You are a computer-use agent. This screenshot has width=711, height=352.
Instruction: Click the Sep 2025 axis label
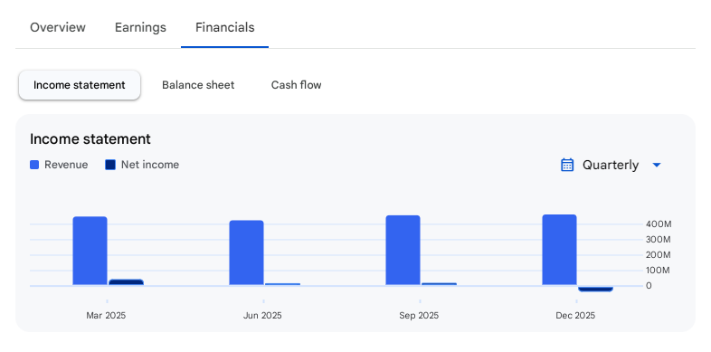[x=419, y=316]
